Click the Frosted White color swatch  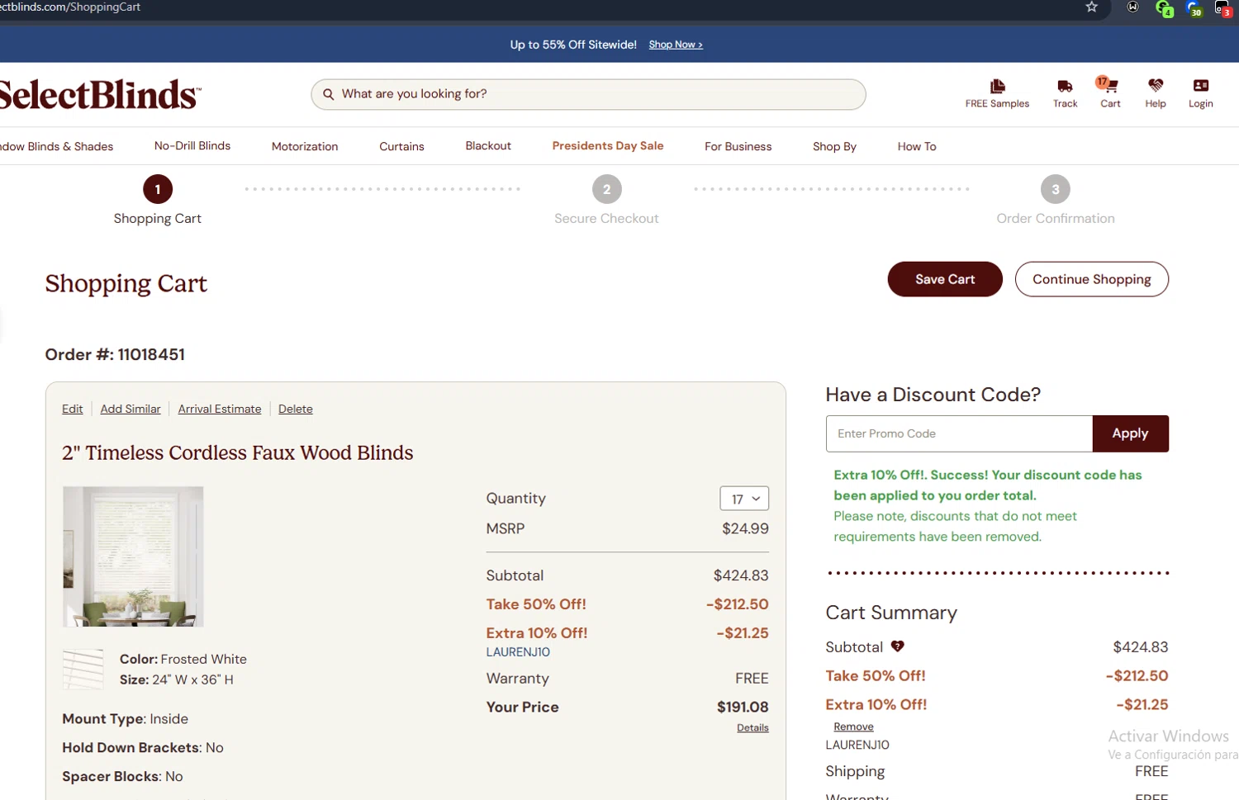pyautogui.click(x=83, y=670)
